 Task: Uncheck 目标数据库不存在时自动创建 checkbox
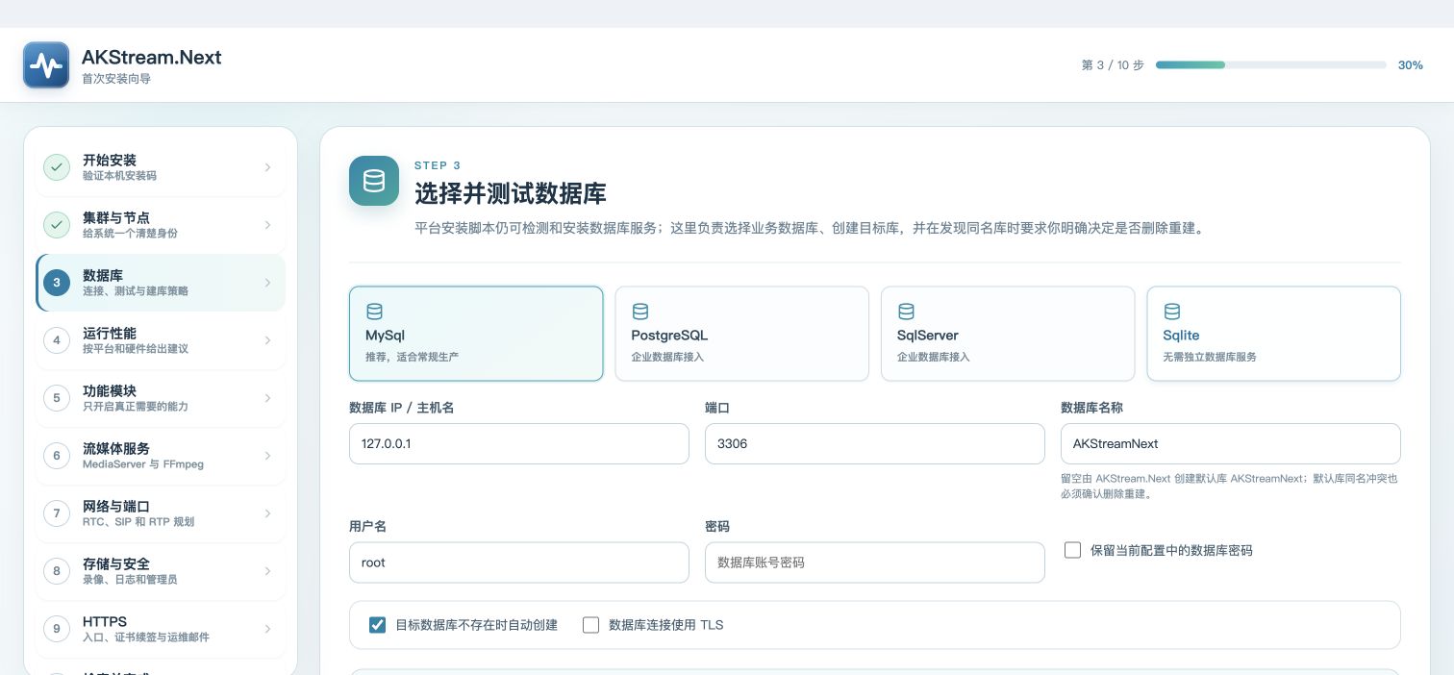378,625
